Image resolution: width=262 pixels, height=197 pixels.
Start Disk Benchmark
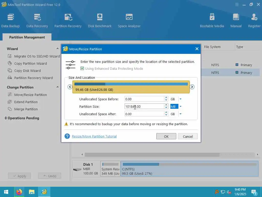coord(100,21)
